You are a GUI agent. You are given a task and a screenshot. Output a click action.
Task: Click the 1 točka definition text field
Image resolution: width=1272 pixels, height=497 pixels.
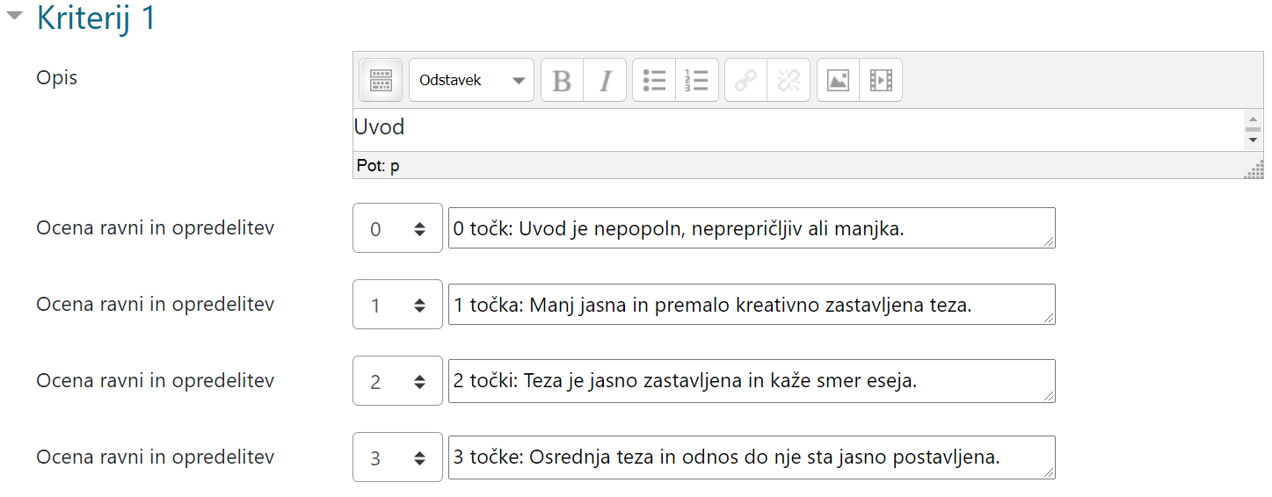752,305
